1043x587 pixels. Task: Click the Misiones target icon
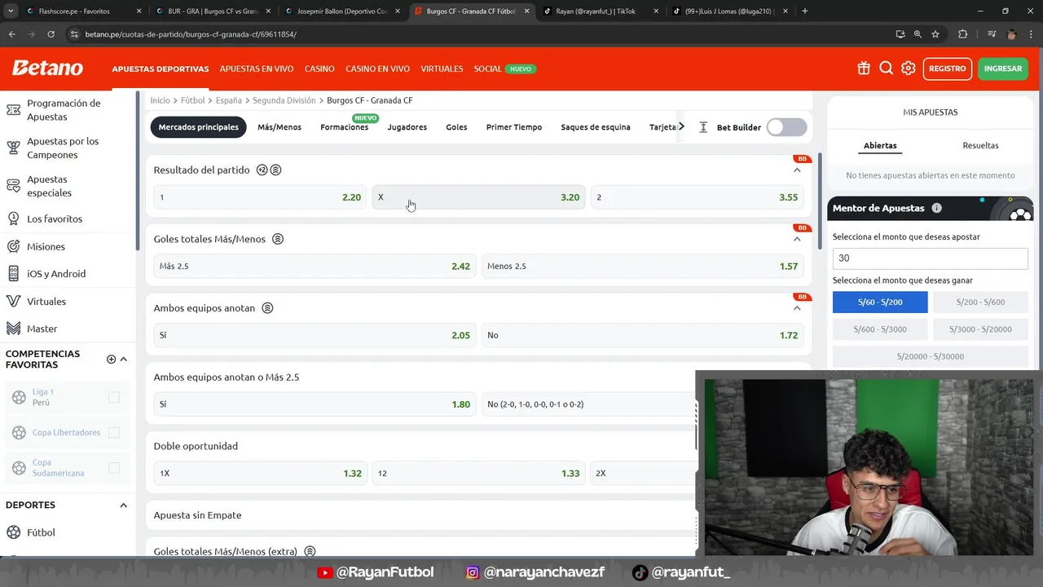pos(13,246)
